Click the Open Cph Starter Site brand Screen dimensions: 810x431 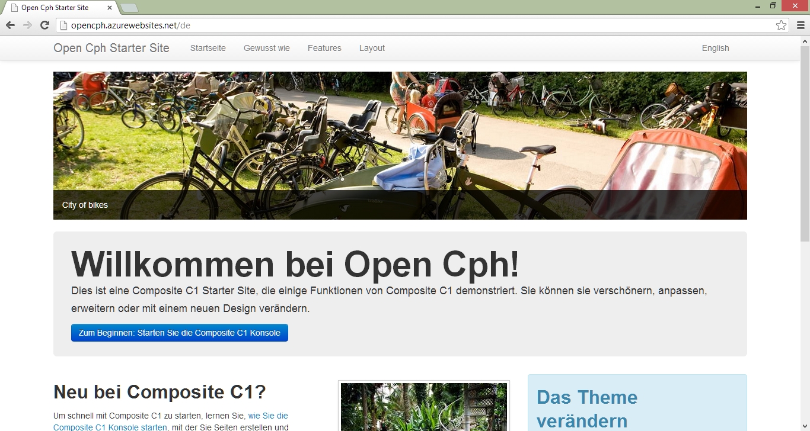(111, 48)
